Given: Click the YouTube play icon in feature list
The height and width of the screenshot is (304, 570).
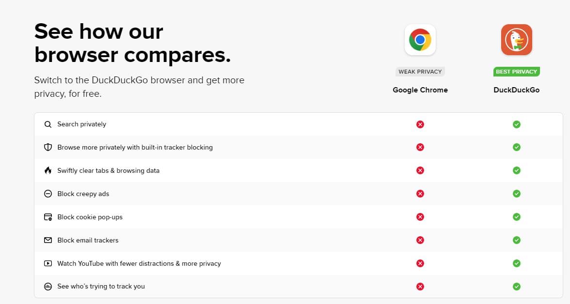Looking at the screenshot, I should point(47,263).
